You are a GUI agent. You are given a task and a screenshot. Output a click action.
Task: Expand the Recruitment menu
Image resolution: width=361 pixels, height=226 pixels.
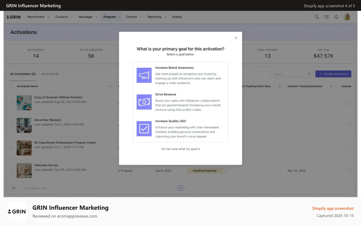click(39, 17)
